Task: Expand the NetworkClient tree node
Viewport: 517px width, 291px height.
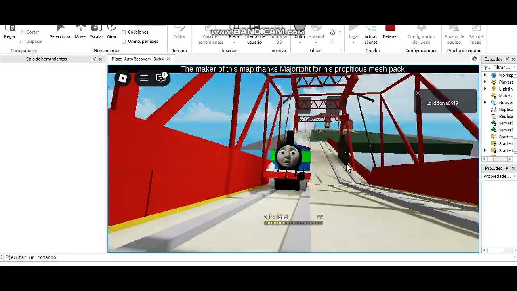Action: (485, 103)
